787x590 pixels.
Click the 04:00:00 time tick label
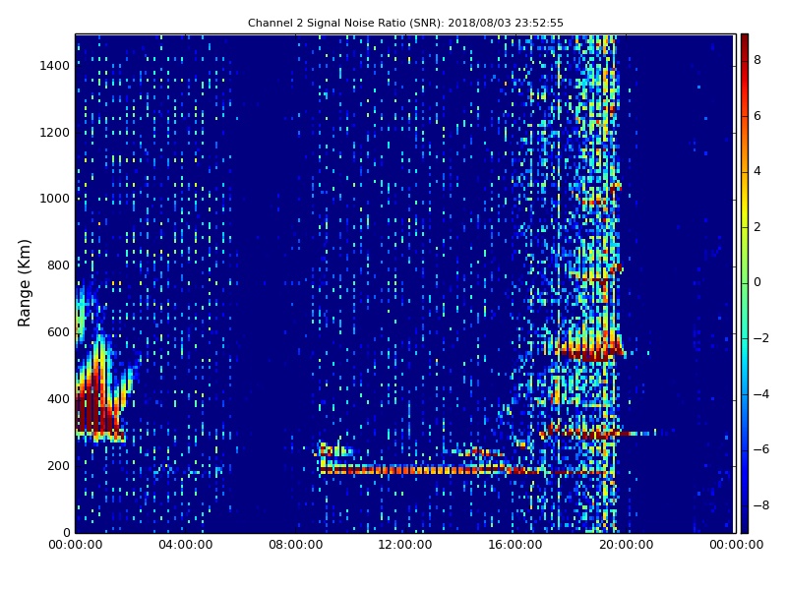point(185,545)
